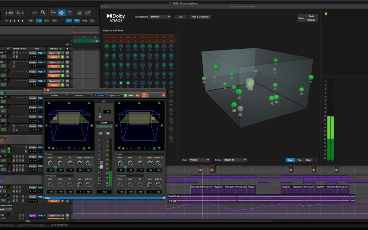This screenshot has height=230, width=368.
Task: Open the Show Object ID dropdown
Action: pos(235,160)
